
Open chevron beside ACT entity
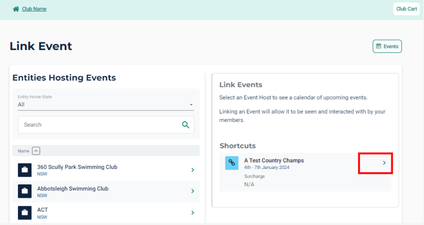(x=193, y=213)
